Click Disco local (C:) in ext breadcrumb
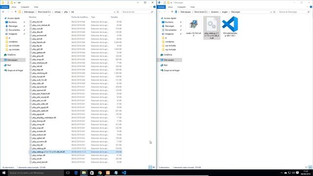The width and height of the screenshot is (313, 176). [x=45, y=12]
